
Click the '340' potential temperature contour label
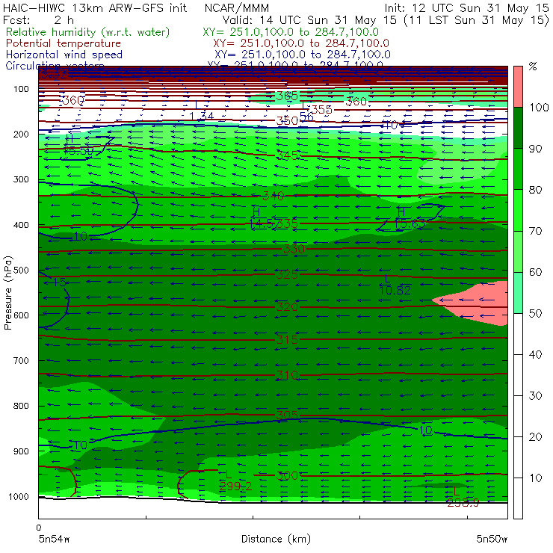[x=274, y=196]
